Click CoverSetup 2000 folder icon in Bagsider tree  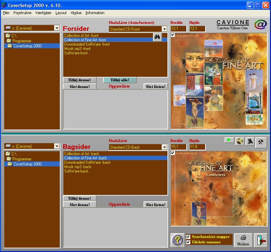(10, 164)
